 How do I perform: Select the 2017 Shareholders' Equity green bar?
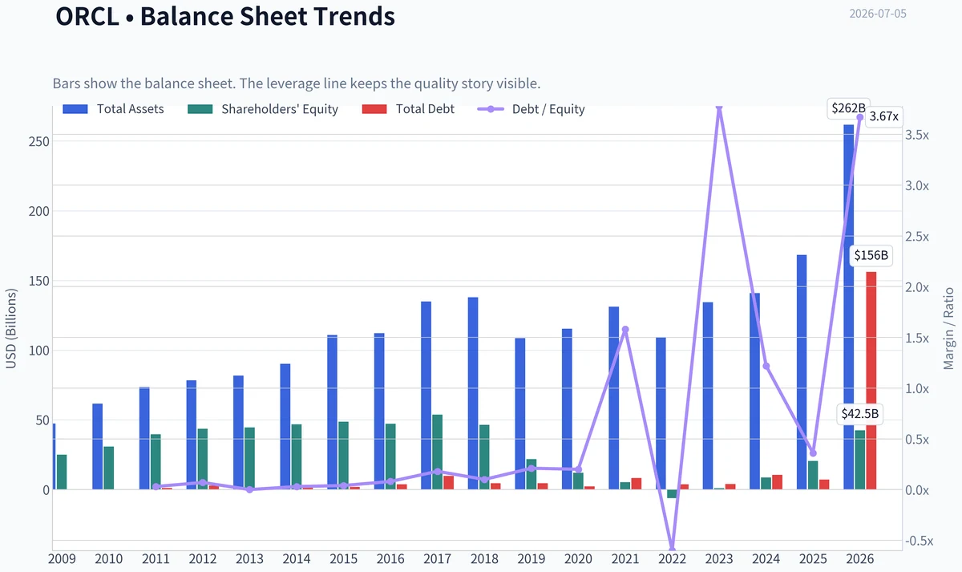(x=438, y=452)
